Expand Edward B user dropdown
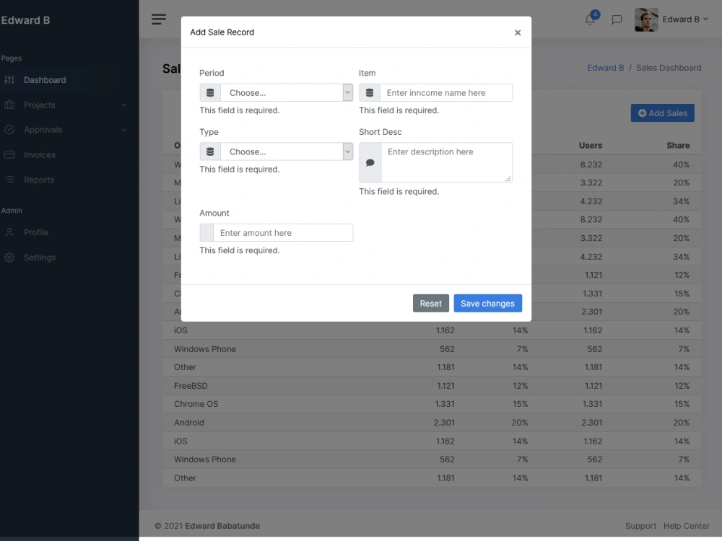Screen dimensions: 722x541 coord(685,19)
